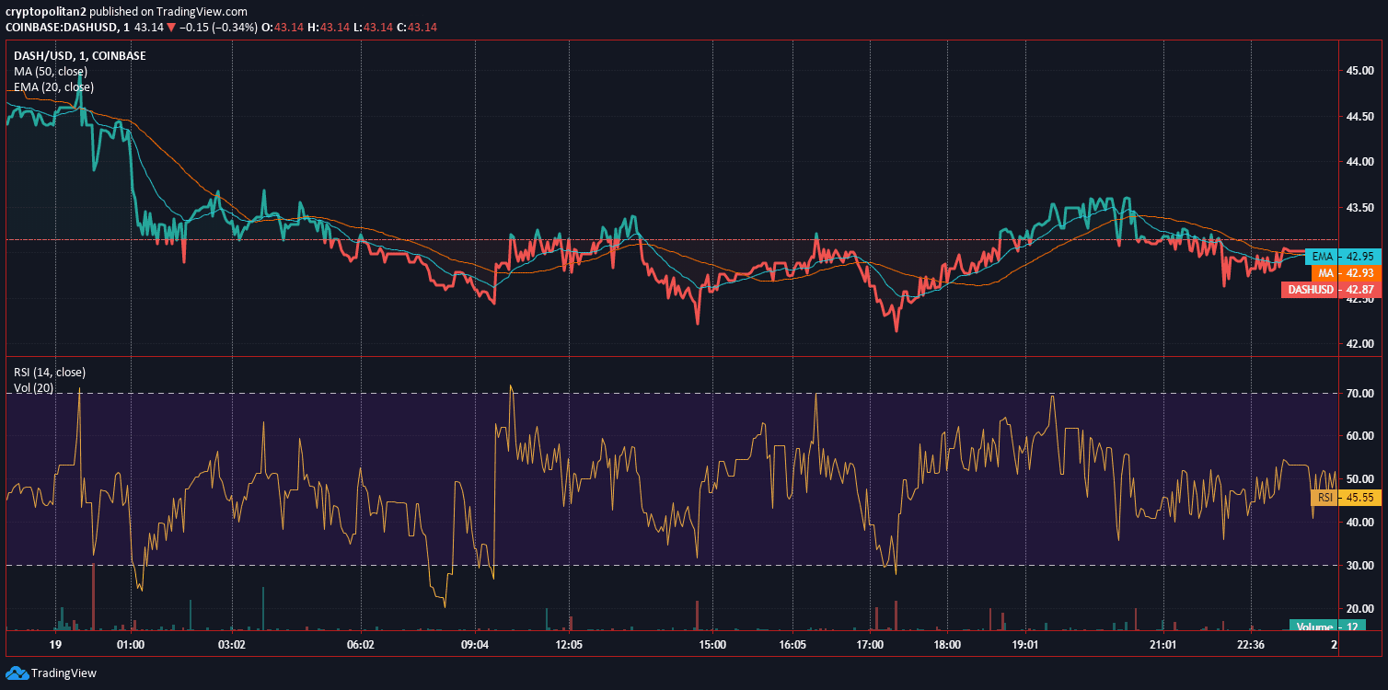Click the 12:05 time axis label
1388x690 pixels.
point(570,645)
